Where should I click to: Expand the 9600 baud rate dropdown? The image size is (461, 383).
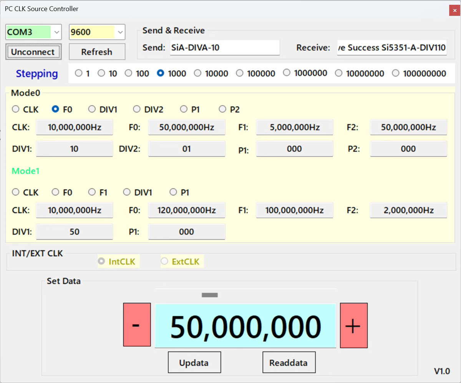[120, 32]
